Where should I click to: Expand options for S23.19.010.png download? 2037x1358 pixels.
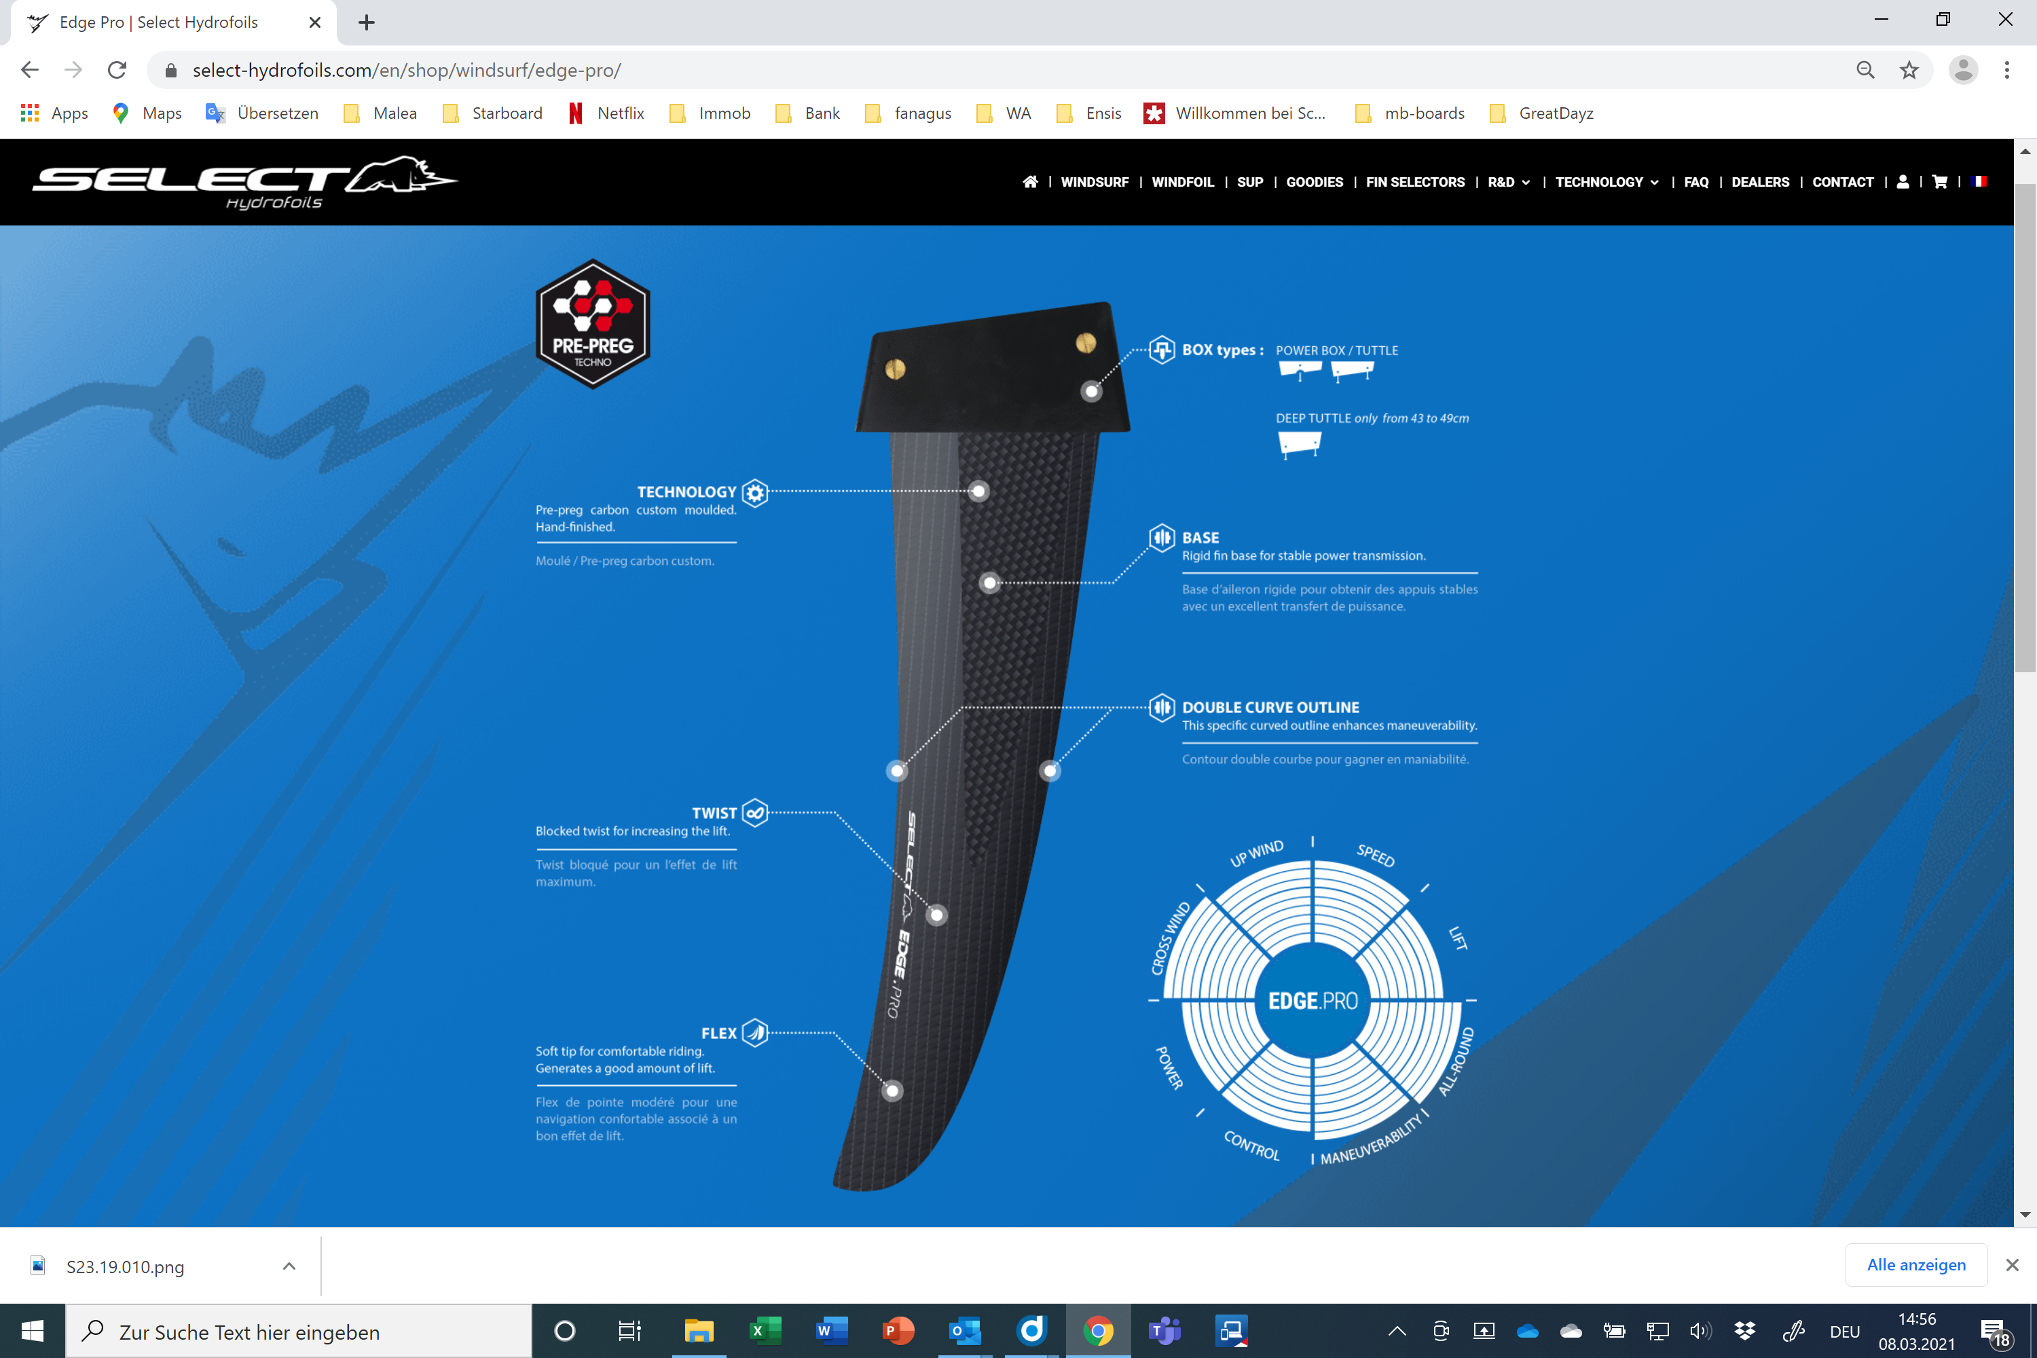pyautogui.click(x=289, y=1266)
